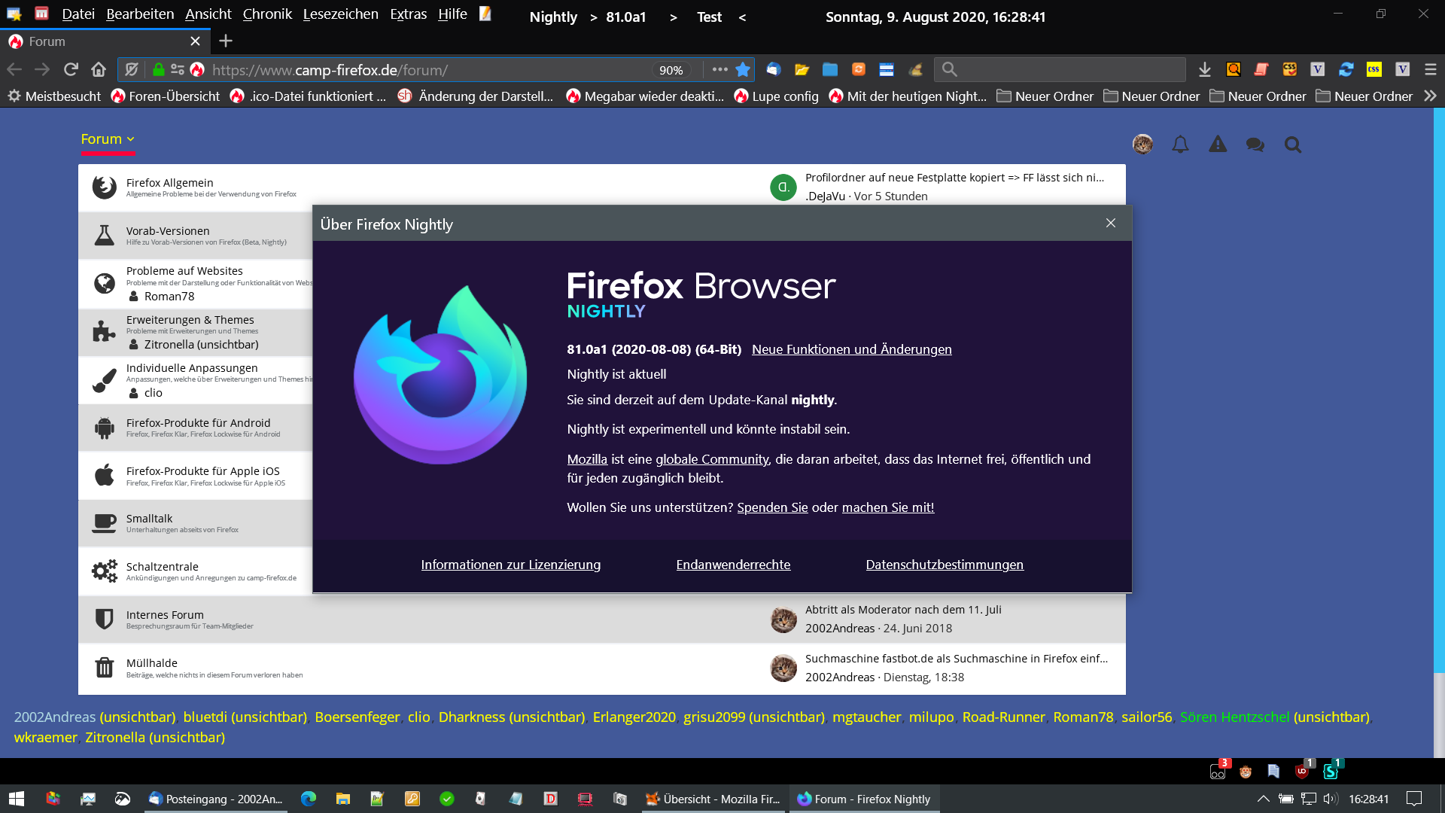
Task: Open the Datenschutzbestimmungen link
Action: click(x=944, y=565)
